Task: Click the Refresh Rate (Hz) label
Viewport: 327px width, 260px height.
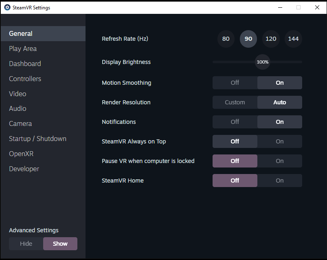Action: (125, 39)
